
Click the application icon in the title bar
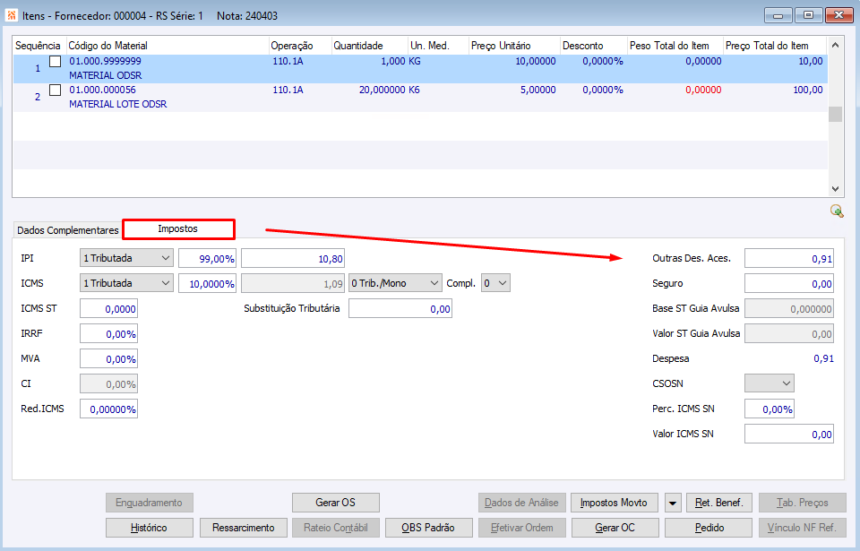(11, 15)
